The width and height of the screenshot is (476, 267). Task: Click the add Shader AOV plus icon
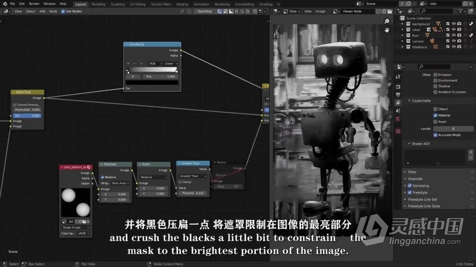(x=471, y=152)
